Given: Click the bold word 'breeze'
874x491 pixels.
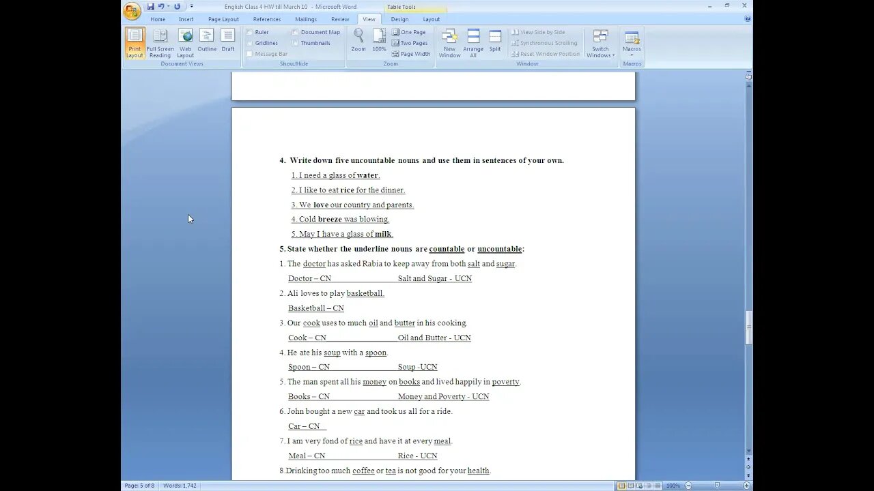Looking at the screenshot, I should (x=330, y=220).
